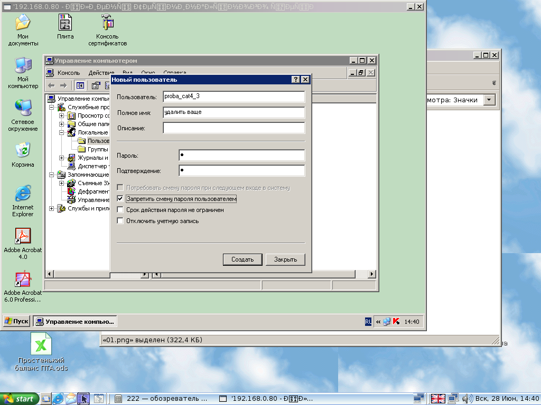Open the Консоль menu
Screen dimensions: 541x405
click(x=68, y=73)
